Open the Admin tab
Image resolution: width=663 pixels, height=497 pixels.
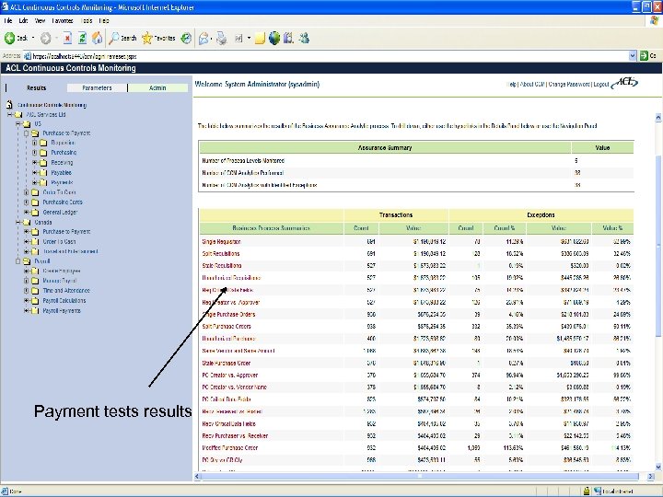pos(158,88)
